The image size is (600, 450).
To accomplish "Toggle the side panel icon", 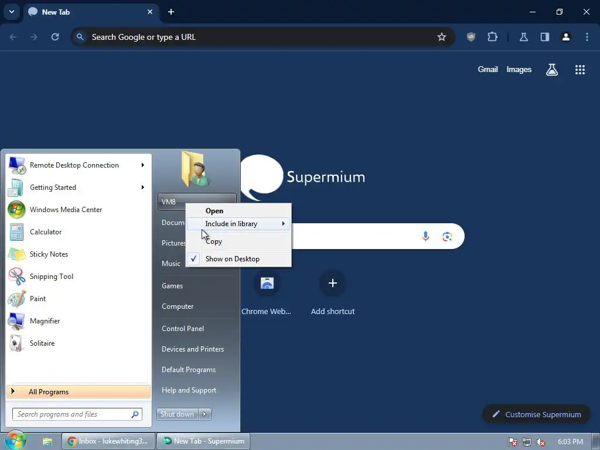I will tap(545, 37).
